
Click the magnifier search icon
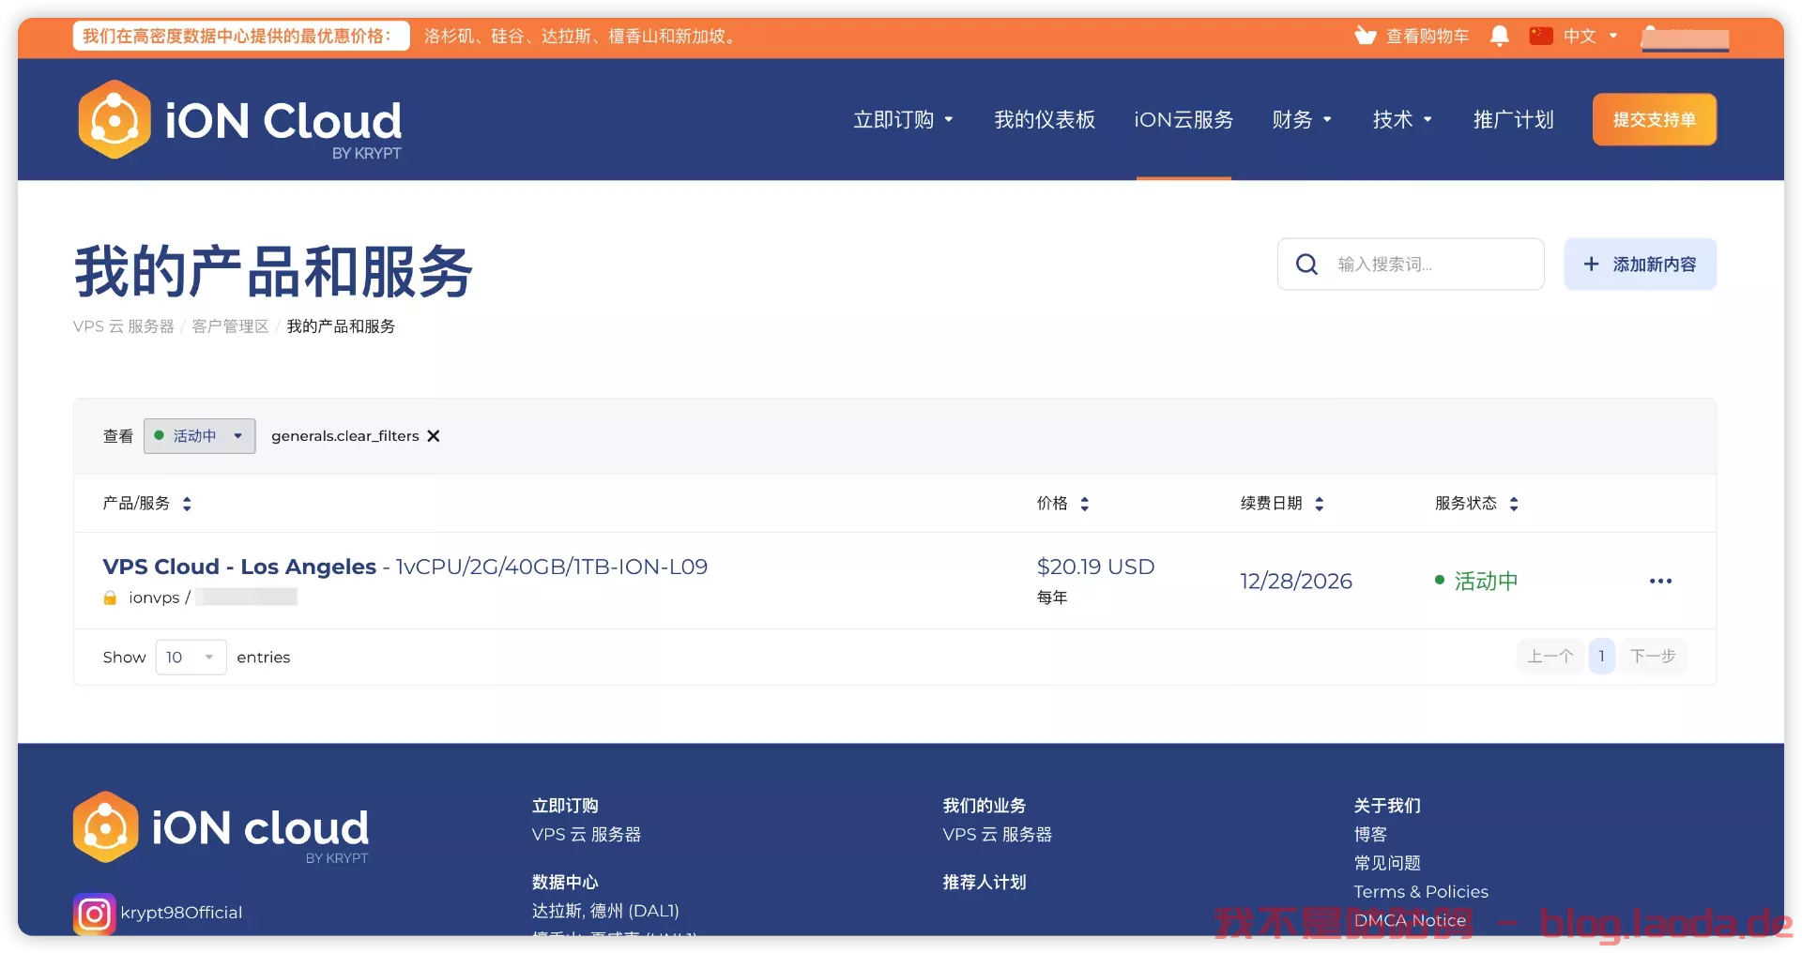(x=1306, y=265)
